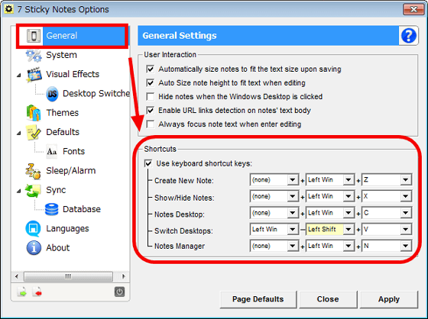Open the System settings page
This screenshot has width=428, height=319.
(x=61, y=55)
